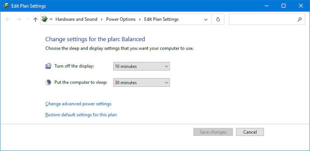Image resolution: width=310 pixels, height=151 pixels.
Task: Go back using the back arrow
Action: tap(8, 19)
